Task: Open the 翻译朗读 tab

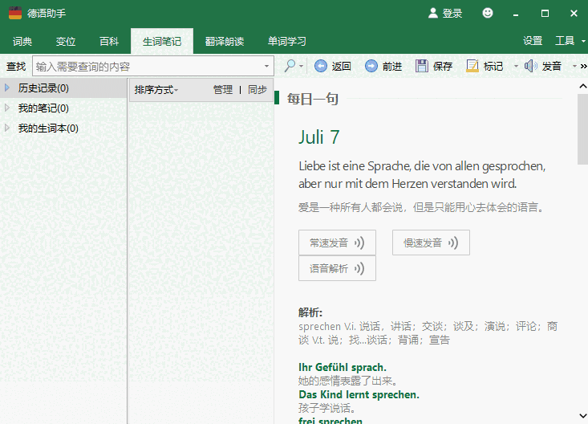Action: coord(225,41)
